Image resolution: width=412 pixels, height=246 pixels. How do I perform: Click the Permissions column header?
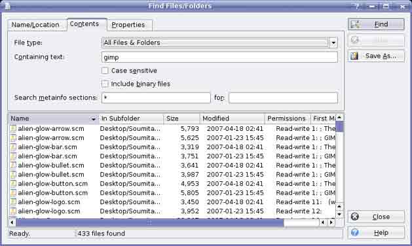288,118
